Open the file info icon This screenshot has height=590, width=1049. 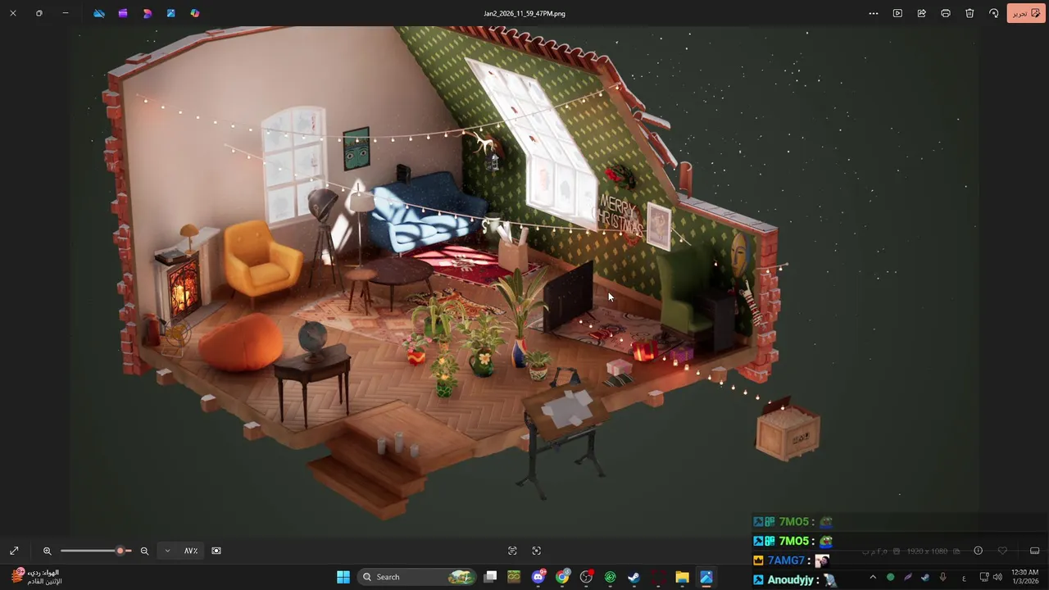pyautogui.click(x=978, y=551)
